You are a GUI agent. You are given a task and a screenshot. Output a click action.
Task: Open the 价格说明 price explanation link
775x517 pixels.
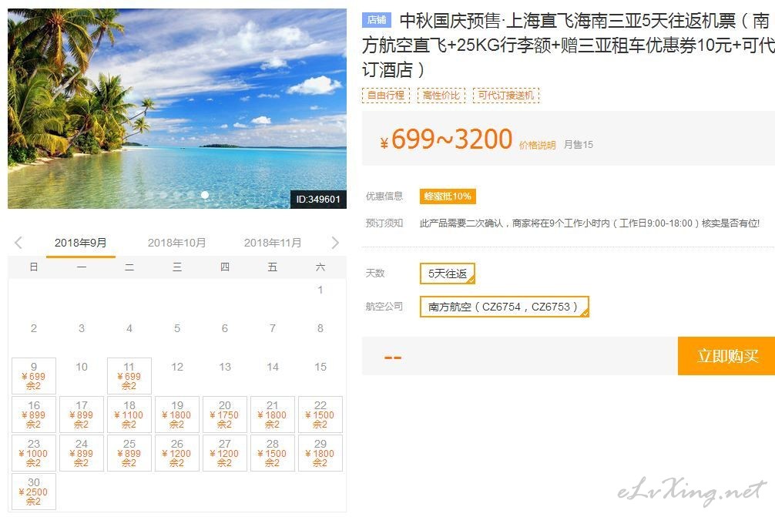(x=537, y=146)
